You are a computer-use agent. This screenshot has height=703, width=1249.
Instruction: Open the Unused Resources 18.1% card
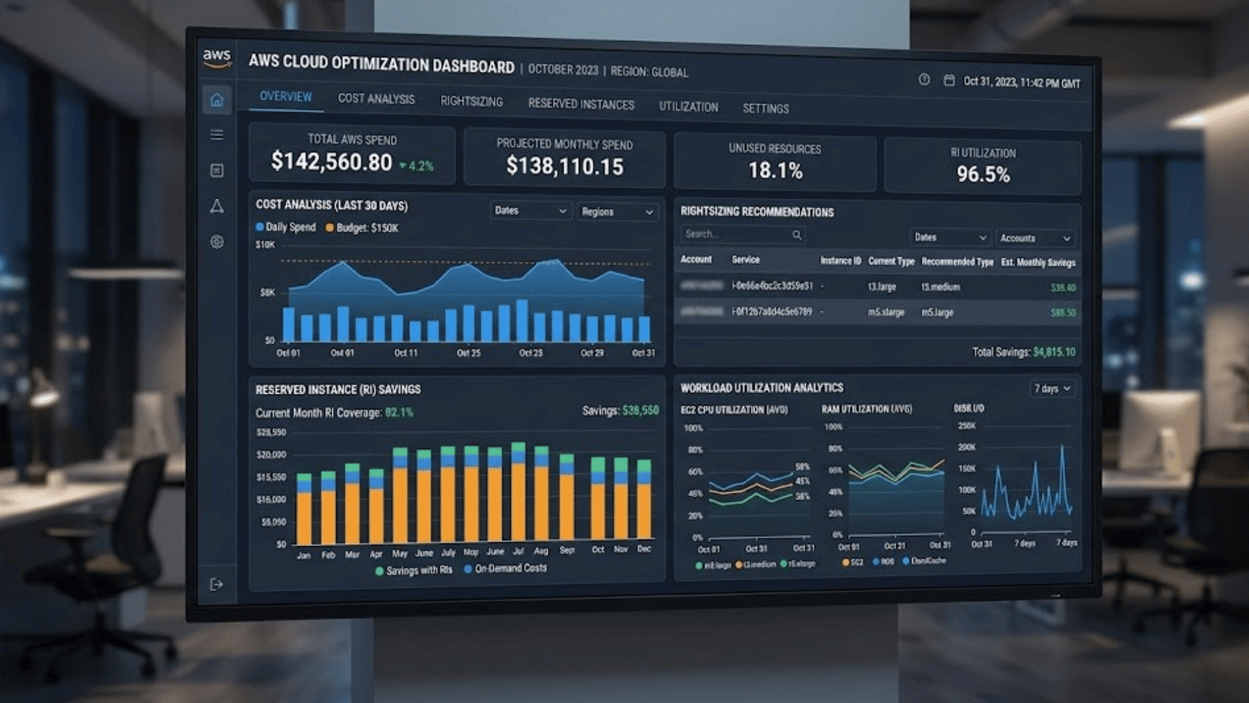[x=775, y=162]
